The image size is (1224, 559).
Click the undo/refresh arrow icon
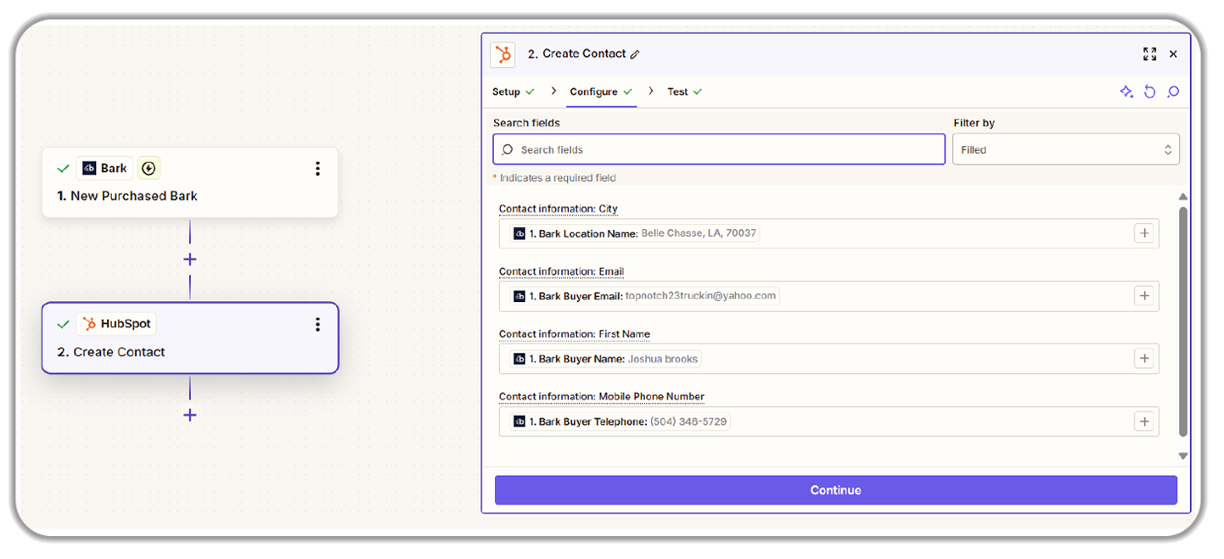click(x=1150, y=92)
